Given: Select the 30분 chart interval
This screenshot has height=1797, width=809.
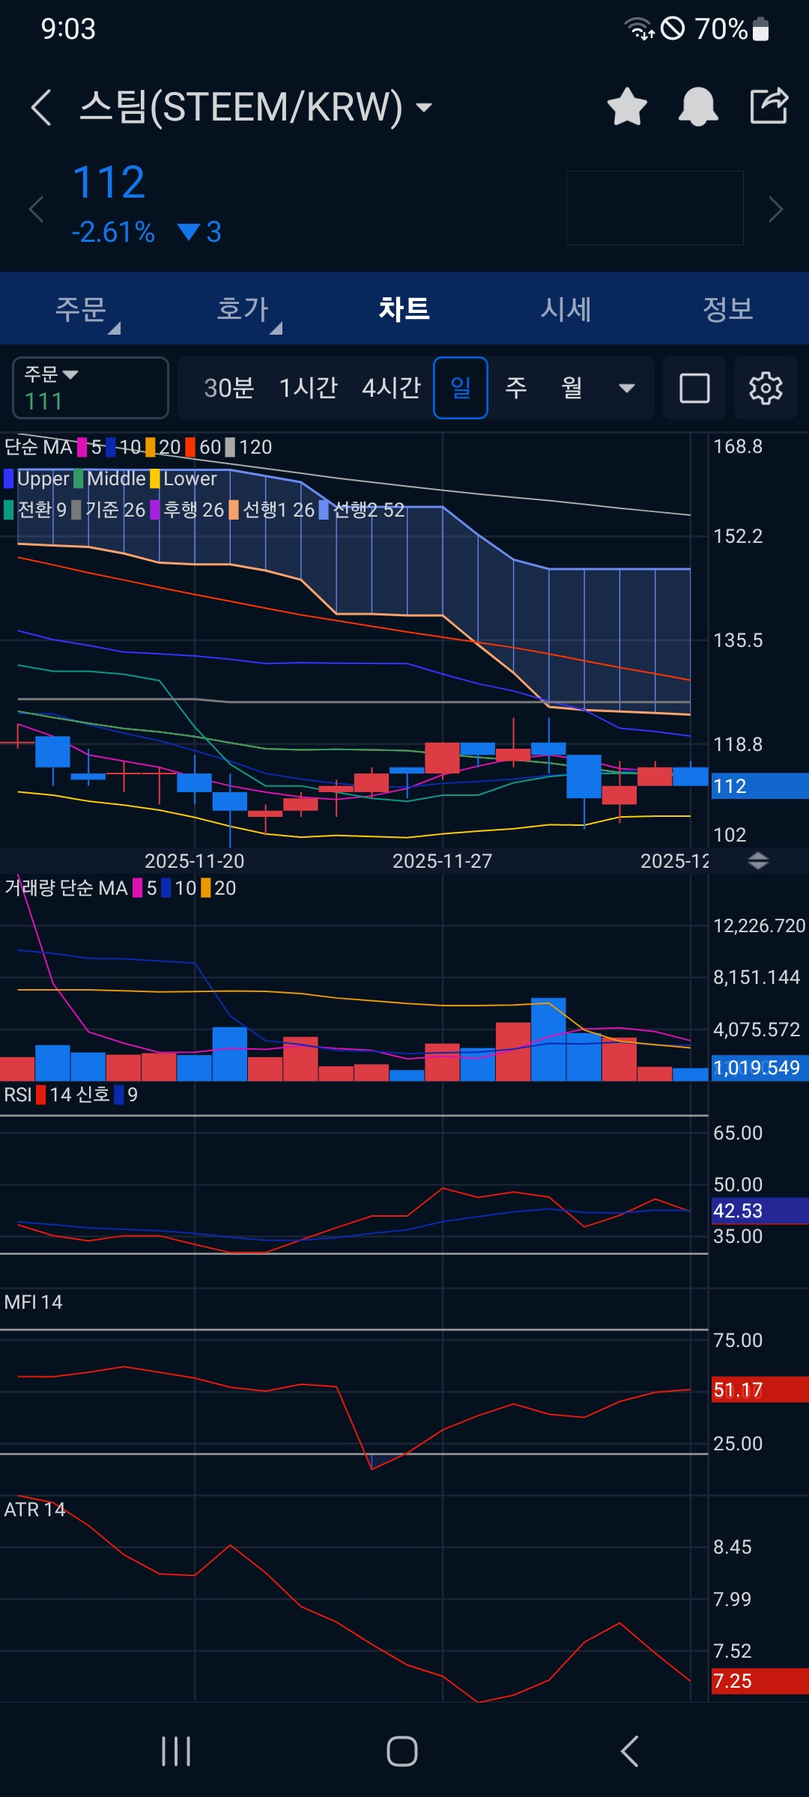Looking at the screenshot, I should 229,388.
